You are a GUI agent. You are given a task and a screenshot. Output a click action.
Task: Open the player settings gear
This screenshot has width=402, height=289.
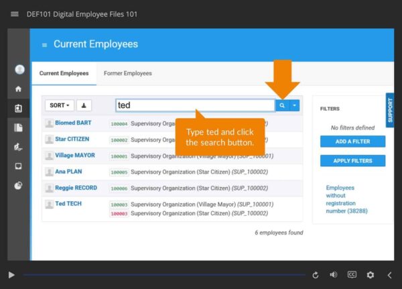(x=371, y=275)
